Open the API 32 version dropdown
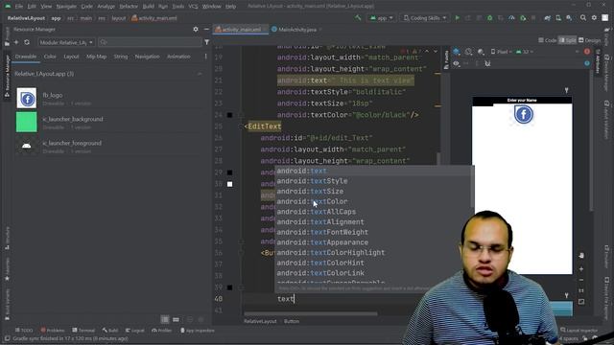This screenshot has height=345, width=614. coord(524,52)
